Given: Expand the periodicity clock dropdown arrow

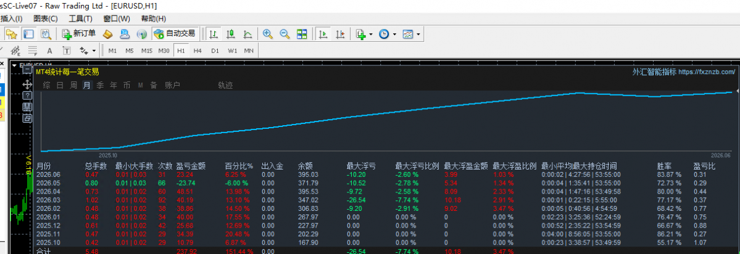Looking at the screenshot, I should click(x=394, y=34).
